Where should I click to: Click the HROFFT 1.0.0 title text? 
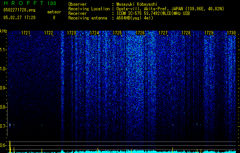pos(30,3)
